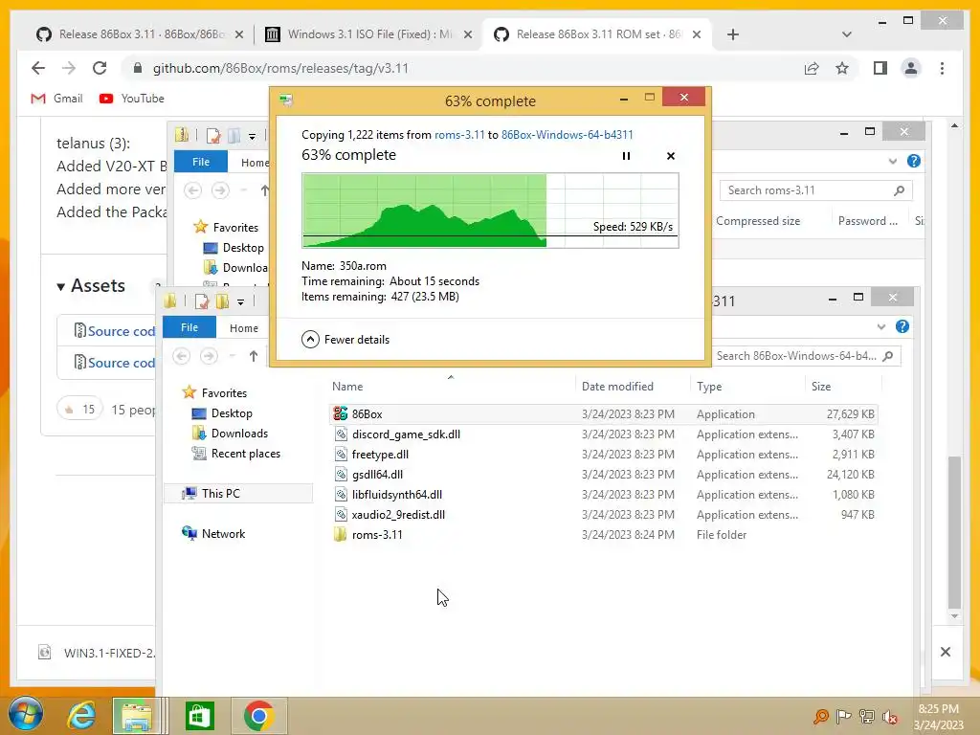Open help in roms-3.11 window
This screenshot has height=735, width=980.
(x=913, y=161)
